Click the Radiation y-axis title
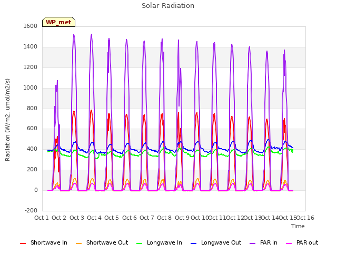Screen dimensions: 337x253 pyautogui.click(x=7, y=120)
